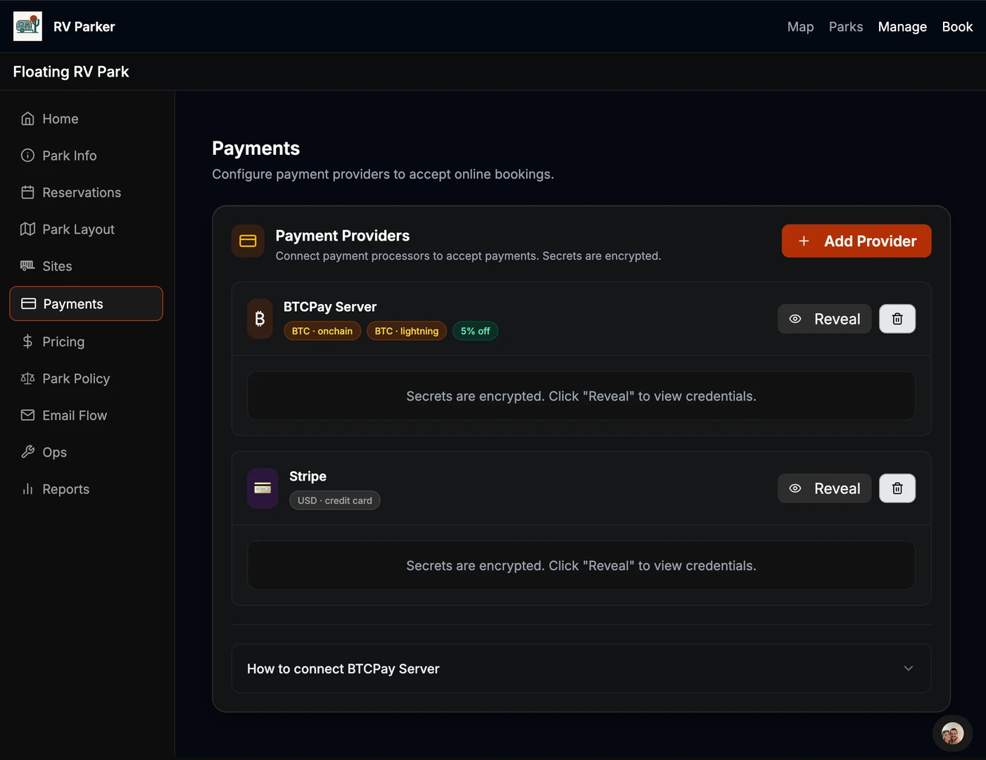Switch to the Map tab
Viewport: 986px width, 760px height.
tap(800, 27)
